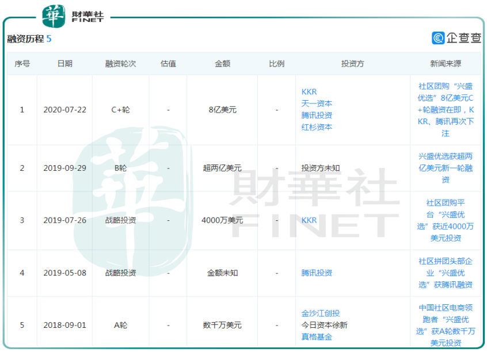487x352 pixels.
Task: Open news link 兴盛优选获超两亿美元新一轮融资
Action: (x=446, y=168)
